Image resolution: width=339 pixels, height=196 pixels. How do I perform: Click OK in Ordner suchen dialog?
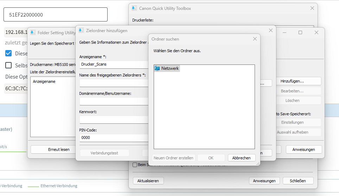point(211,158)
